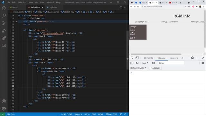Activate the DevTools inspect element picker

point(132,58)
